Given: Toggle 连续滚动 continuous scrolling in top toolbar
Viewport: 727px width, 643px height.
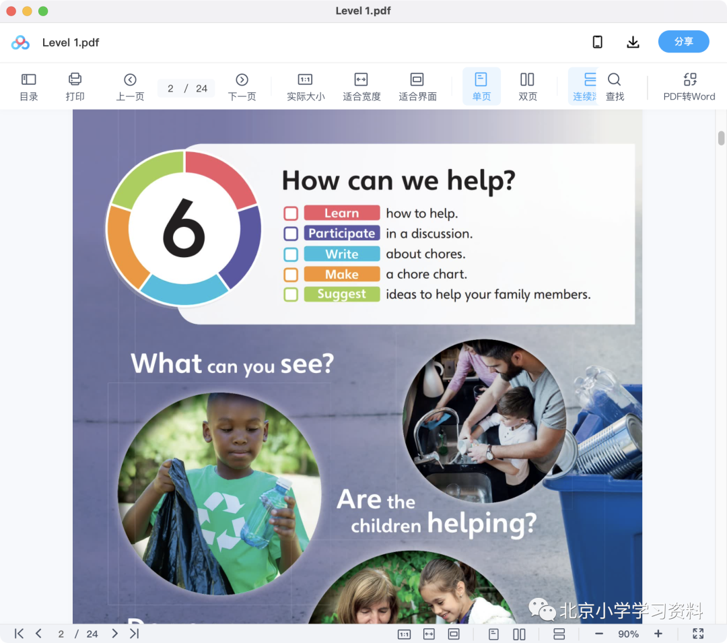Looking at the screenshot, I should click(x=584, y=87).
